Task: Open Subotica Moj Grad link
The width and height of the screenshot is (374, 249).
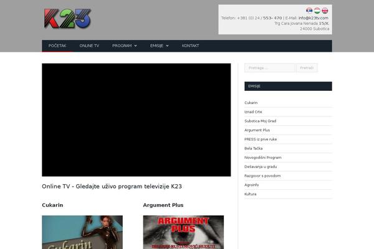Action: coord(260,121)
